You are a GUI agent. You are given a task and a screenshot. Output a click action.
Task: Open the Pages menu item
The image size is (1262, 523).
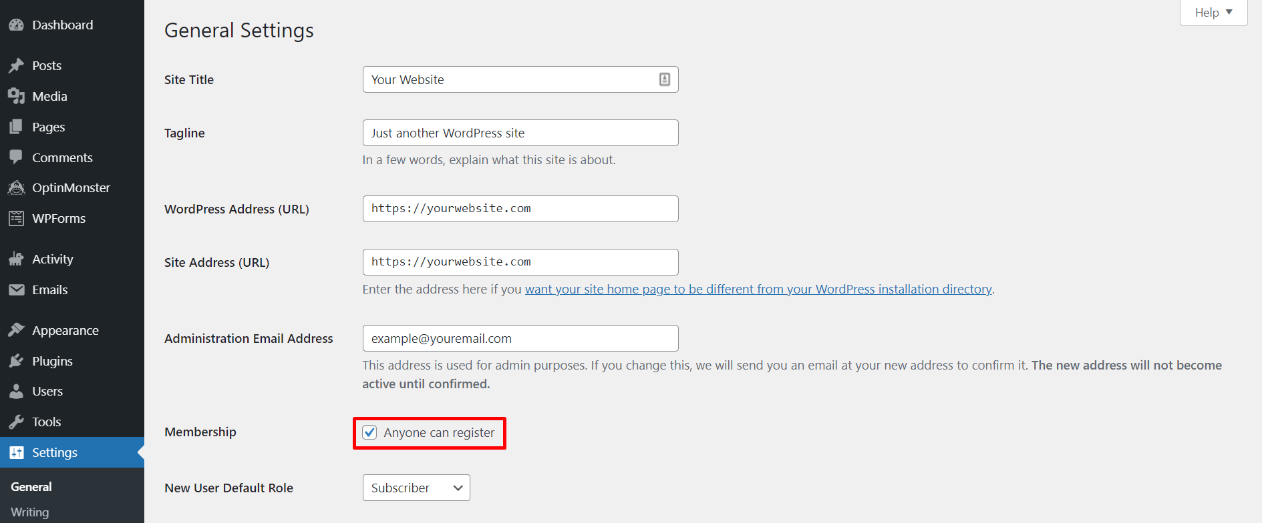coord(49,127)
